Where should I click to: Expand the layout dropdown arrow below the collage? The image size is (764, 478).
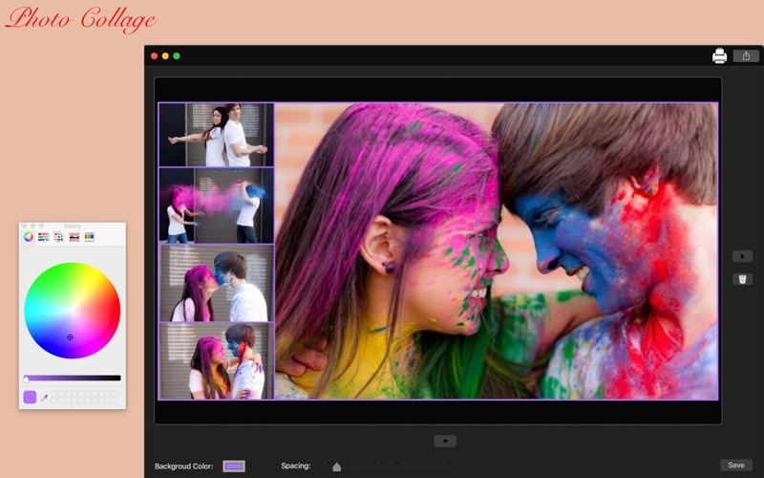[x=445, y=441]
